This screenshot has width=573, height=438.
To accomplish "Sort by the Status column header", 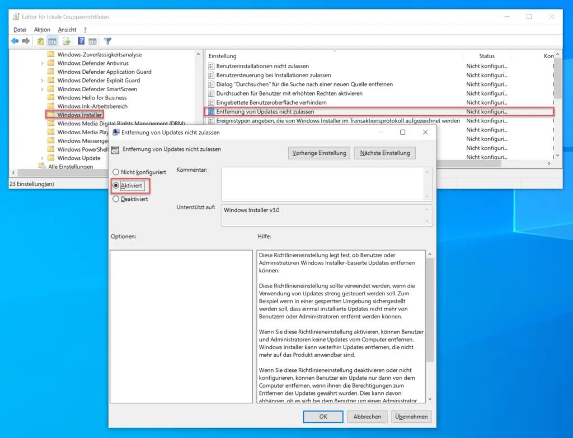I will click(x=487, y=56).
